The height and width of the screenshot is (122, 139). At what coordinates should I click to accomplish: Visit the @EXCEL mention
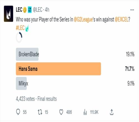[121, 19]
